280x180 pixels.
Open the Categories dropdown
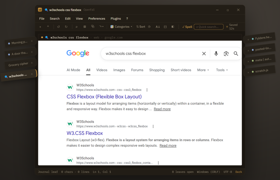121,27
